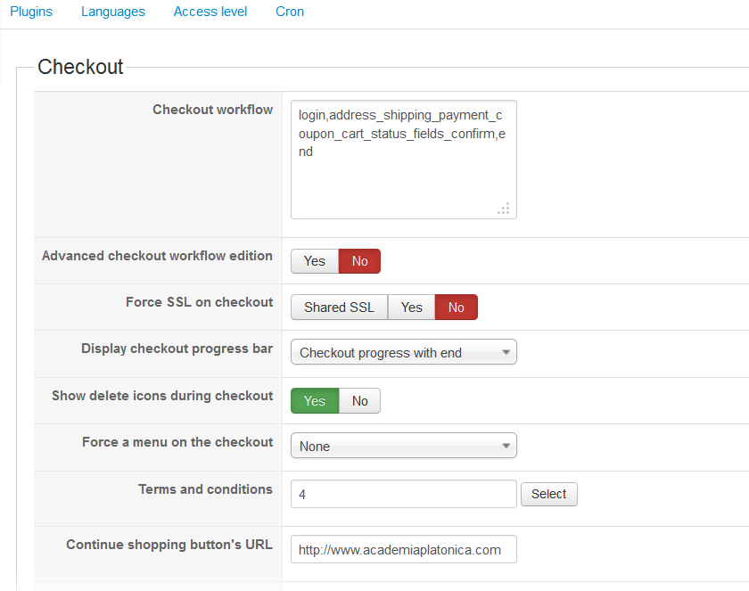749x591 pixels.
Task: Set Advanced checkout workflow edition to No
Action: click(x=360, y=261)
